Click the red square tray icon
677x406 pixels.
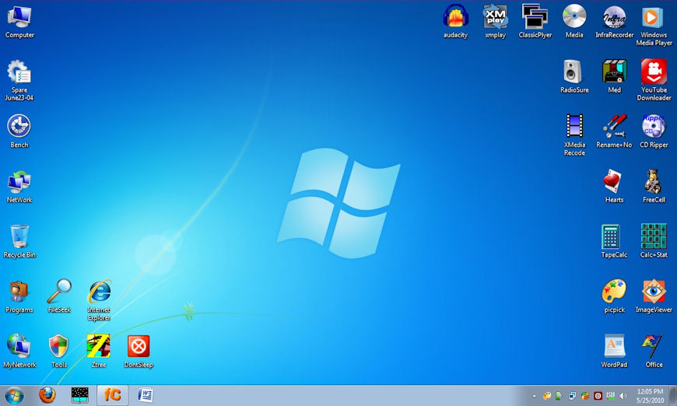tap(598, 396)
